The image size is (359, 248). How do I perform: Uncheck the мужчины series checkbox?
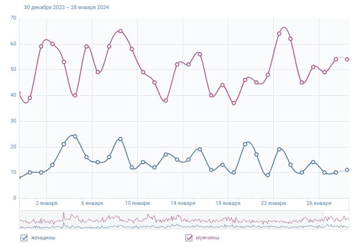tap(189, 238)
